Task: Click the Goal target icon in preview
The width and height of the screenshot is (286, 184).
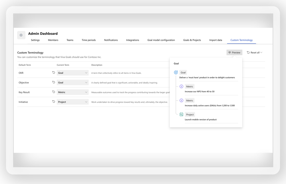Action: 176,72
